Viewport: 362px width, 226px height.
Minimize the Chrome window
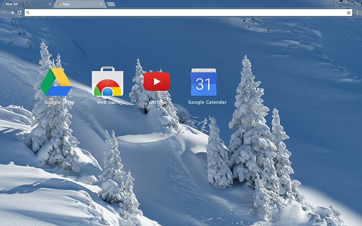click(x=340, y=2)
